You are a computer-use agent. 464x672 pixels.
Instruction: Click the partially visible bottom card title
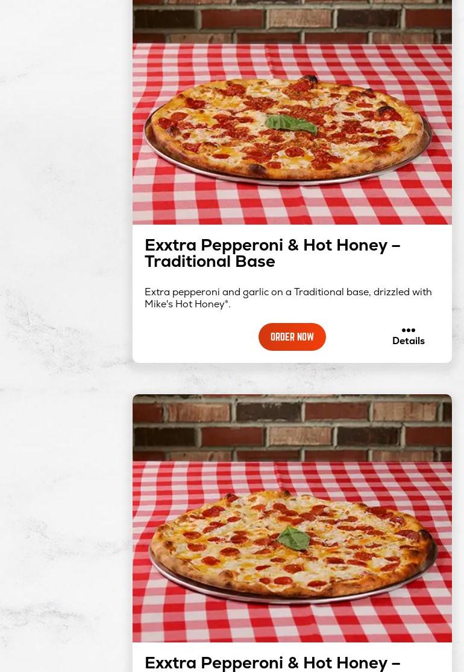pos(272,663)
